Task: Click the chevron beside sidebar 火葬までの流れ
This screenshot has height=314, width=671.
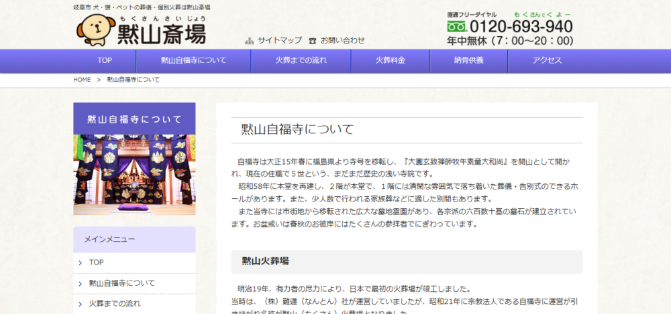Action: [81, 305]
